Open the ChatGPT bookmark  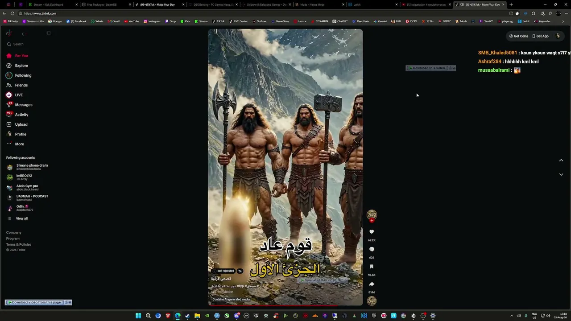pyautogui.click(x=340, y=21)
